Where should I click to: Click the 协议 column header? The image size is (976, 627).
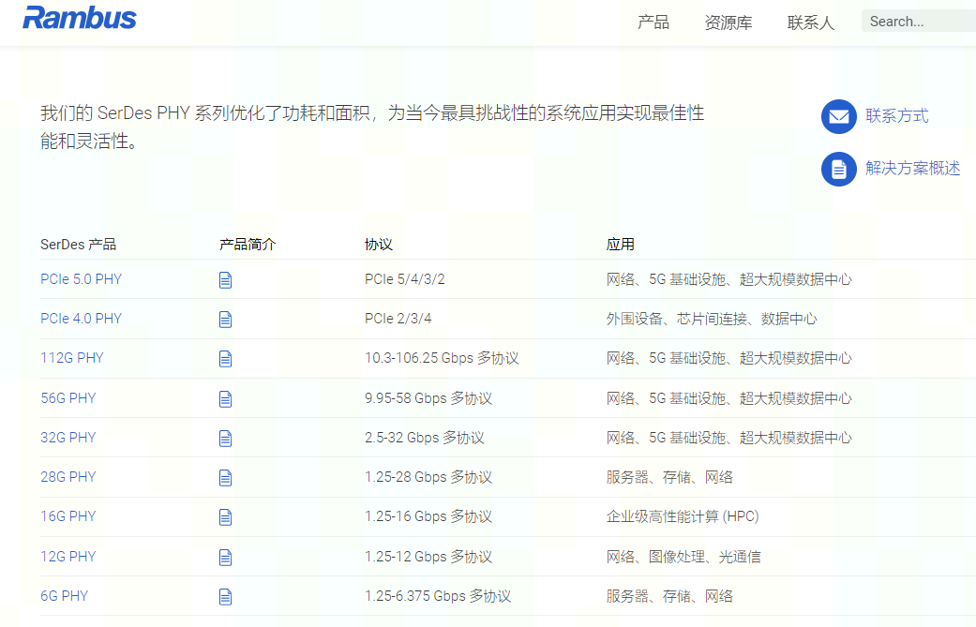click(379, 245)
